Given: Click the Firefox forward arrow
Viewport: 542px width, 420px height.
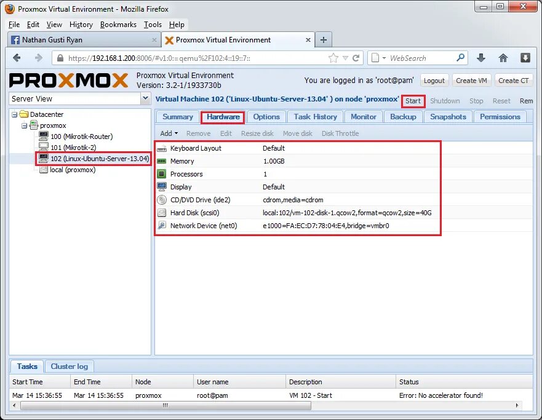Looking at the screenshot, I should coord(38,58).
